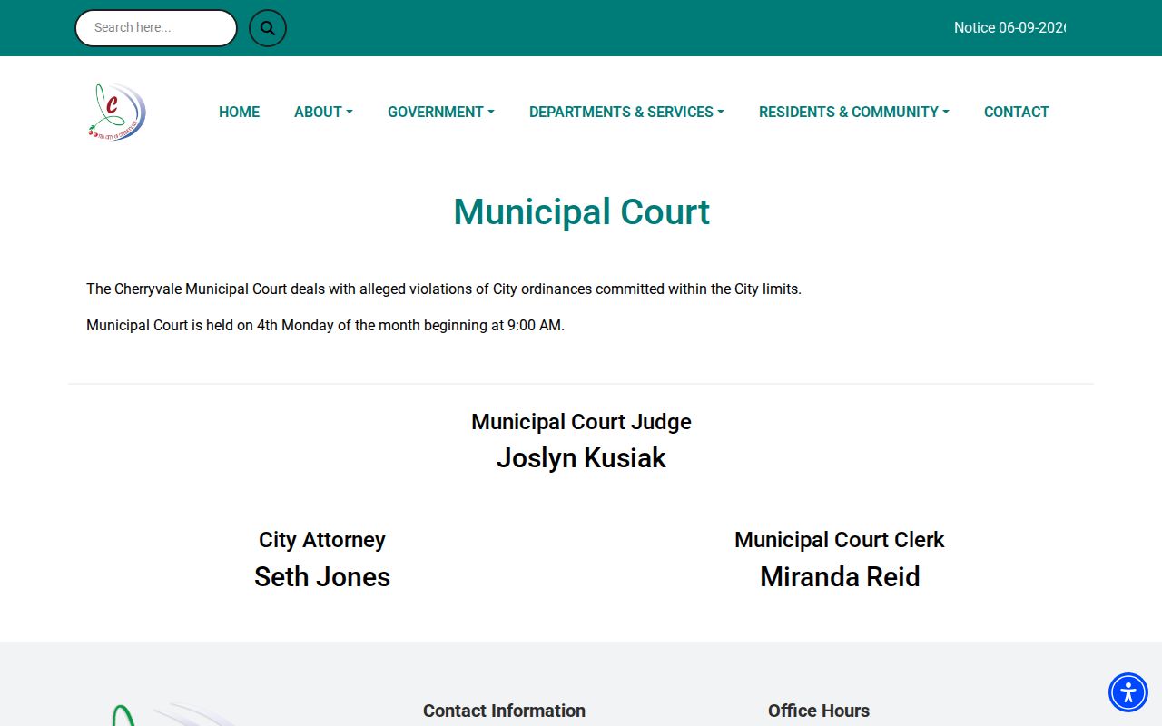Focus the 'Search here...' field
Viewport: 1162px width, 726px height.
click(x=156, y=28)
